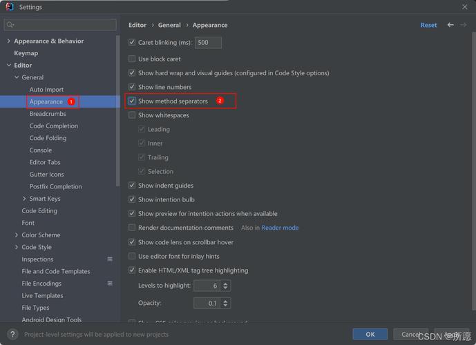Image resolution: width=476 pixels, height=345 pixels.
Task: Increase Levels to highlight with stepper arrow
Action: pyautogui.click(x=225, y=283)
